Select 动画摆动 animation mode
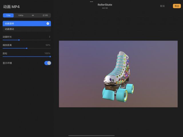 pyautogui.click(x=27, y=29)
